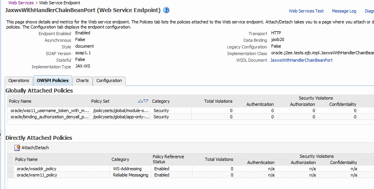Screen dimensions: 374x189
Task: Open the Configuration tab
Action: pyautogui.click(x=109, y=80)
